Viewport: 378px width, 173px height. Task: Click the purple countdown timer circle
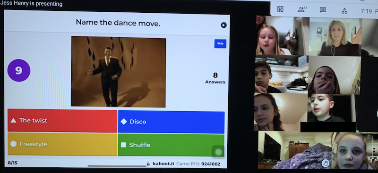tap(19, 71)
